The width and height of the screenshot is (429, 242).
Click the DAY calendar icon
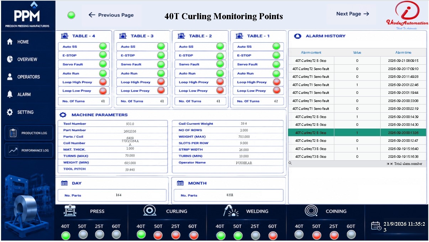click(x=64, y=183)
